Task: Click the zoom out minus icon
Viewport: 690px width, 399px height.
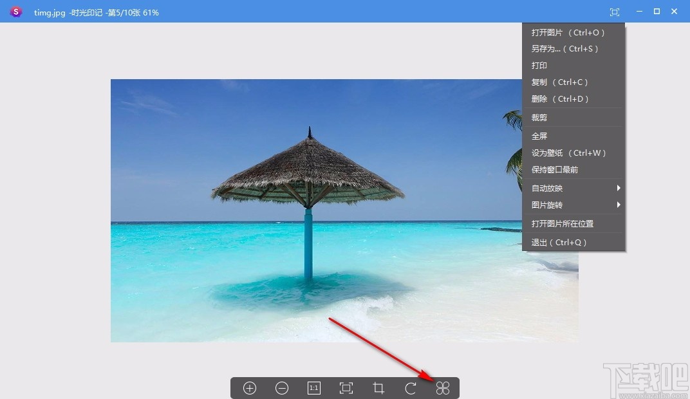Action: click(x=282, y=388)
